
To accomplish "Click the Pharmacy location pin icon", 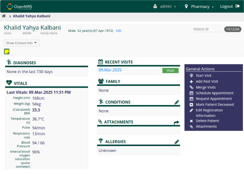I will point(186,6).
